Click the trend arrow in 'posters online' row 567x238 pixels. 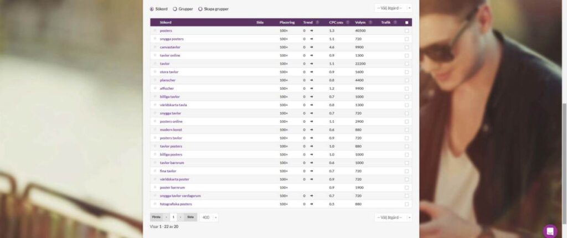tap(311, 122)
